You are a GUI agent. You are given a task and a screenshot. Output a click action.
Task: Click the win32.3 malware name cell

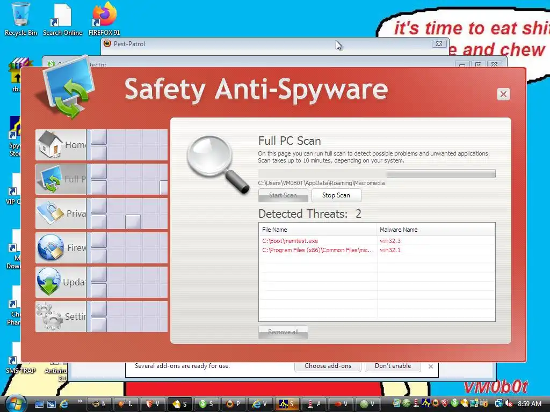click(390, 241)
